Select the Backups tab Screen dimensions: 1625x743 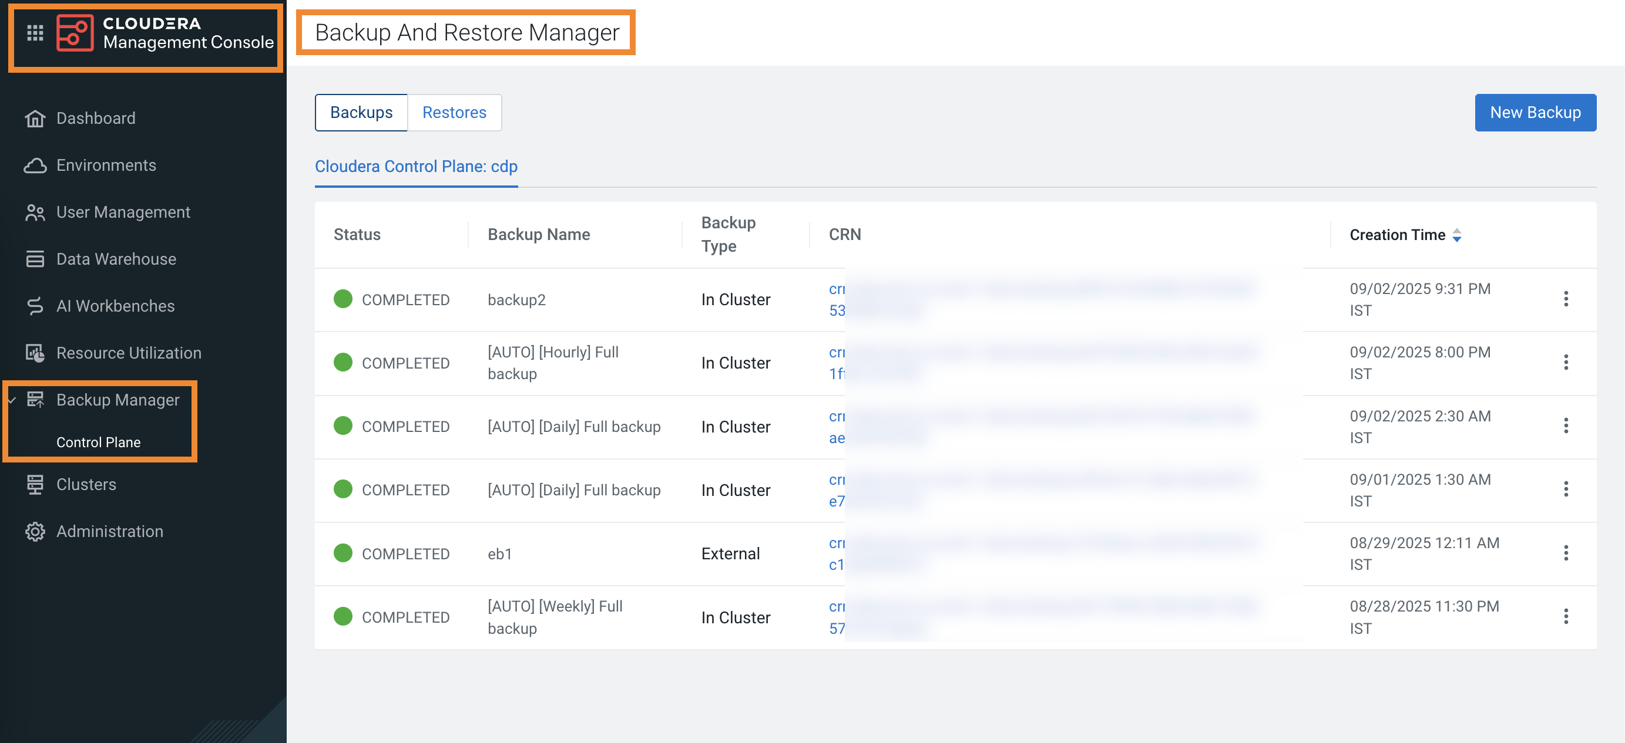click(361, 112)
